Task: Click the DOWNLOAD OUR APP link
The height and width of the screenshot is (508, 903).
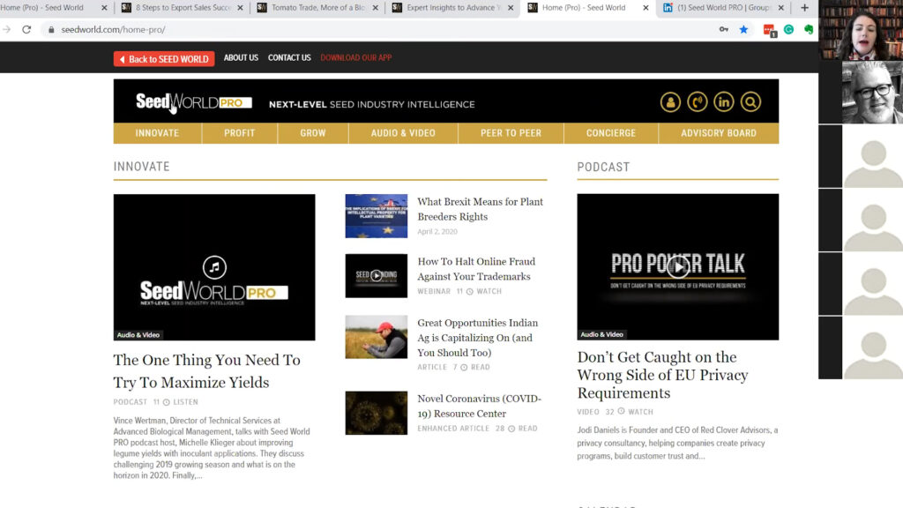Action: click(355, 58)
